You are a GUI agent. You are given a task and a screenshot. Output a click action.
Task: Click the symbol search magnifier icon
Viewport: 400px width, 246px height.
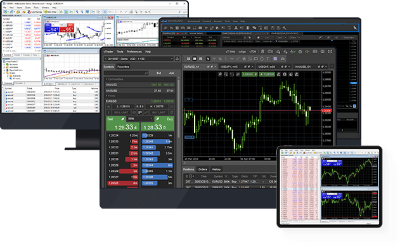coord(146,73)
